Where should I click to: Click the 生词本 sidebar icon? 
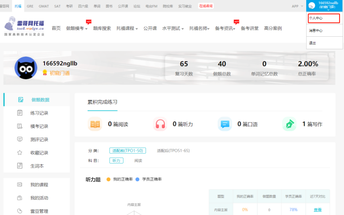20,166
